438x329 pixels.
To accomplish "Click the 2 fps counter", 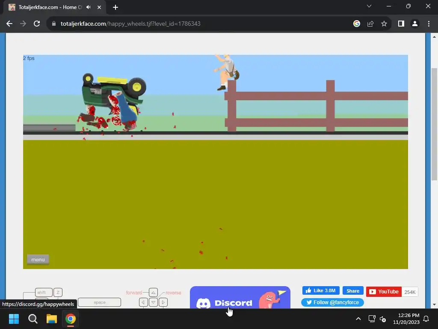I will pyautogui.click(x=29, y=58).
